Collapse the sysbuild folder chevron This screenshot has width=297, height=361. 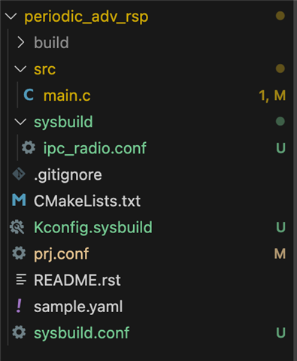pos(20,122)
